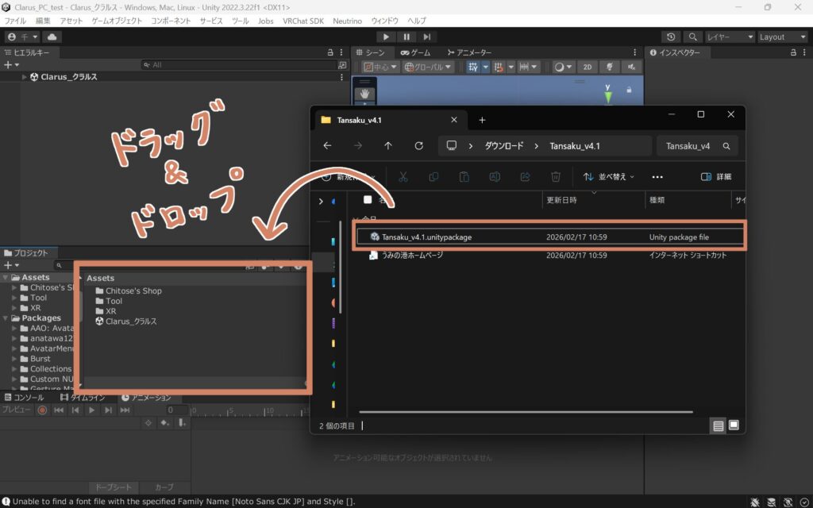Select the Tansaku_v4.1.unitypackage file
The height and width of the screenshot is (508, 813).
click(x=426, y=237)
